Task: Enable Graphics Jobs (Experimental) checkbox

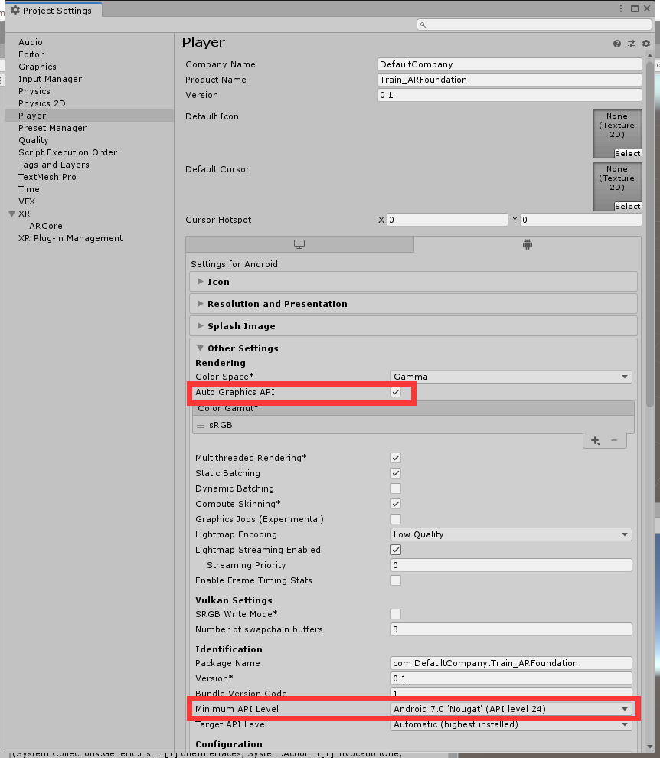Action: coord(396,519)
